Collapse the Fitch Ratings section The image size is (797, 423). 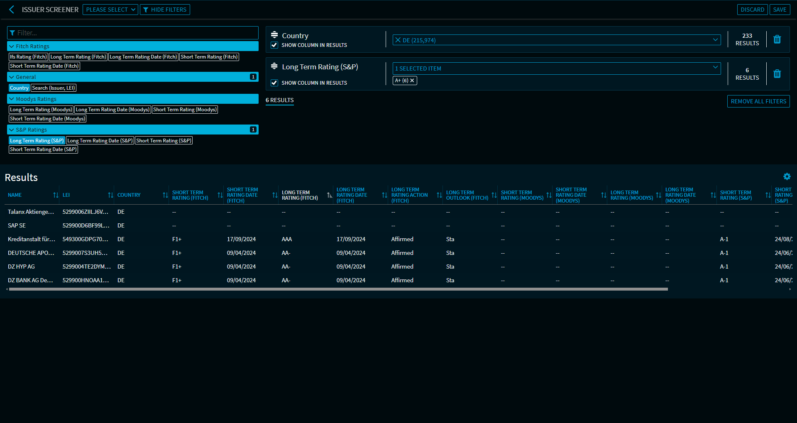coord(11,46)
